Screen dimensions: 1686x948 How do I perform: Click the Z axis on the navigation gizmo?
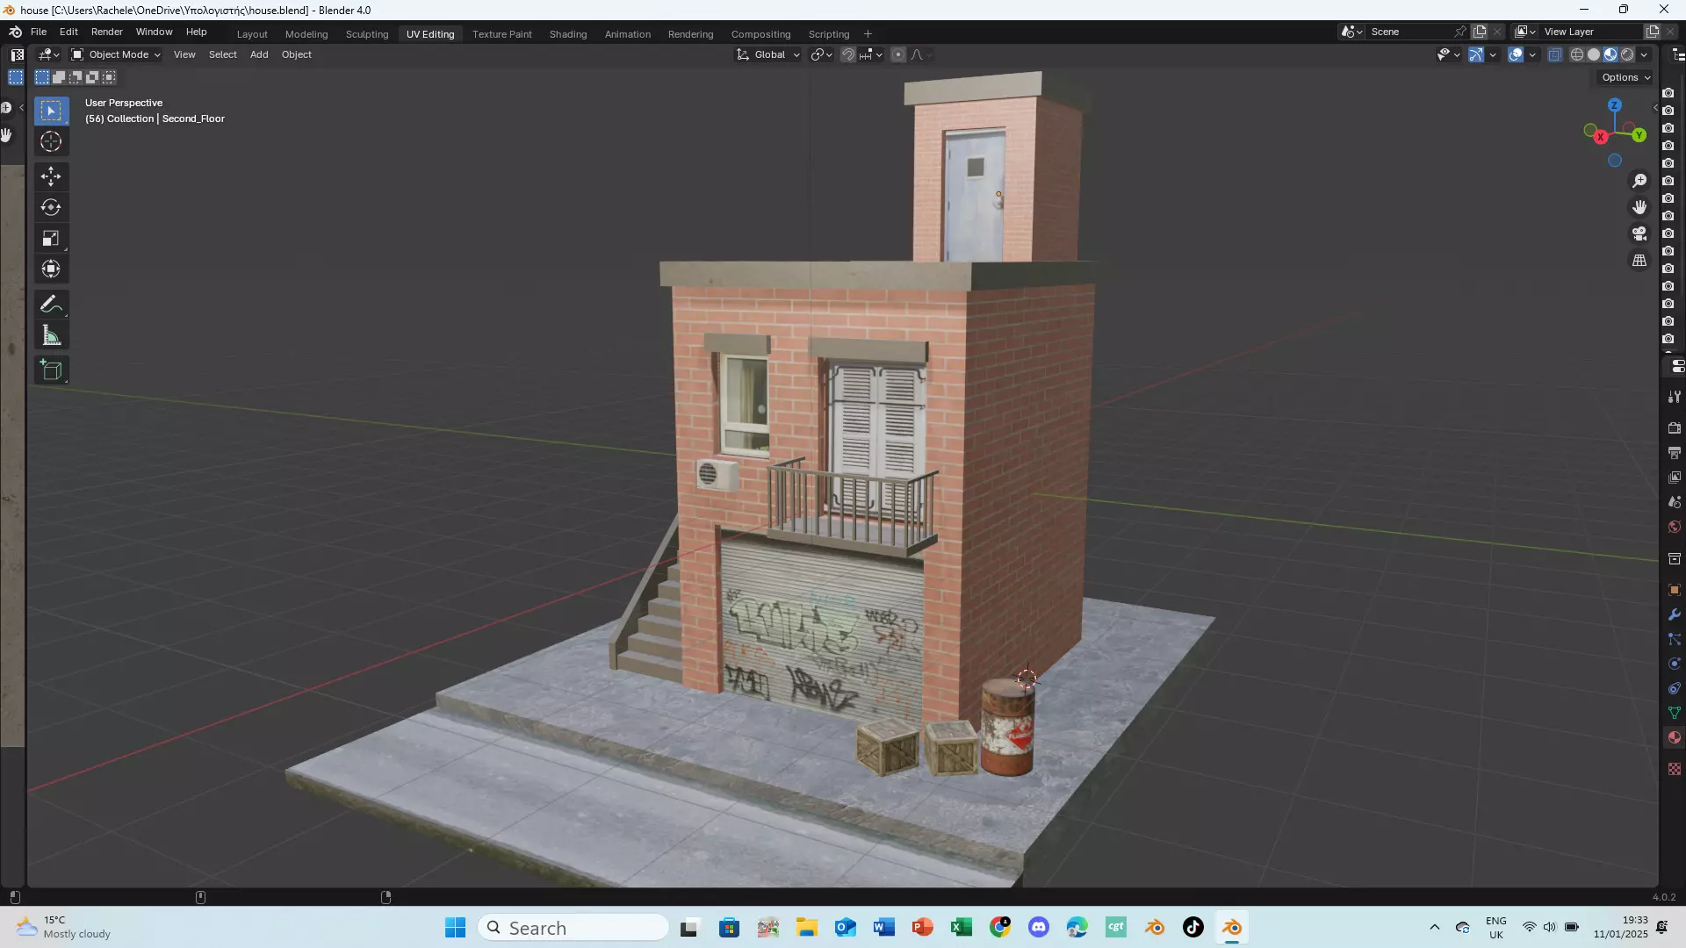pos(1614,105)
